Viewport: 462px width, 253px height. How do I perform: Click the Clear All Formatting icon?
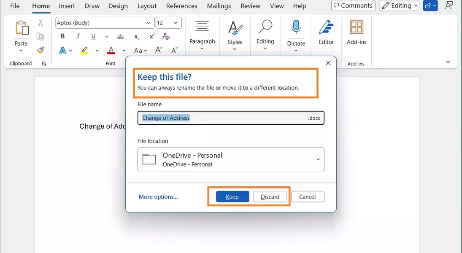[166, 36]
